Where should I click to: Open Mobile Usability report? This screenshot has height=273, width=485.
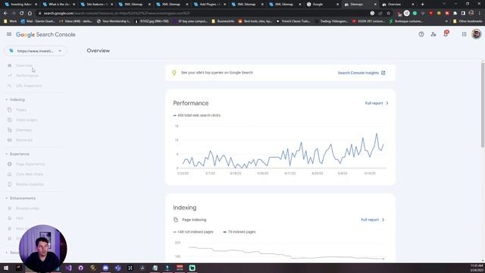[x=30, y=184]
